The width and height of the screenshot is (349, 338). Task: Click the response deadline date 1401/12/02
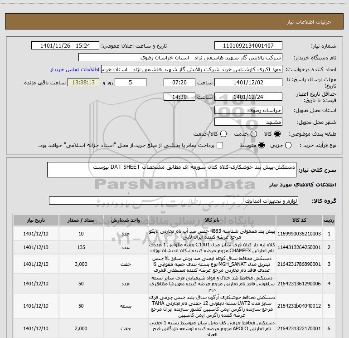(248, 83)
